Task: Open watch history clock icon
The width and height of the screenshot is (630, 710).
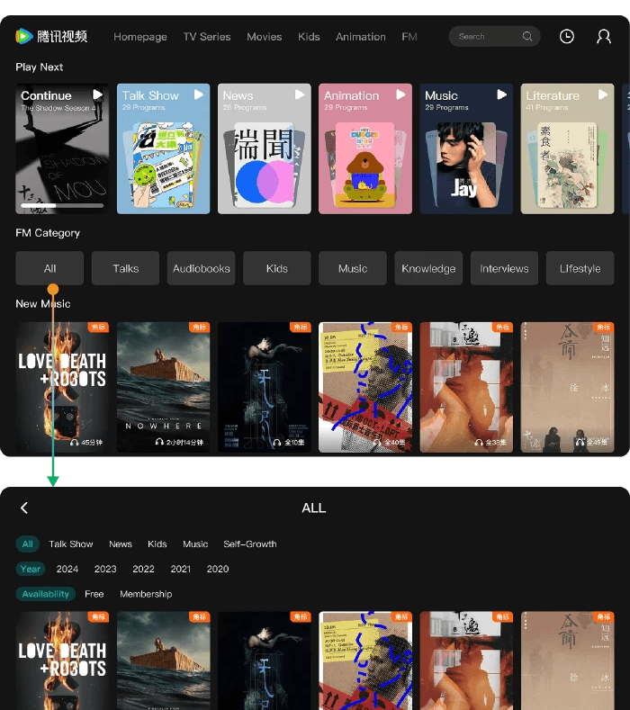Action: pos(567,36)
